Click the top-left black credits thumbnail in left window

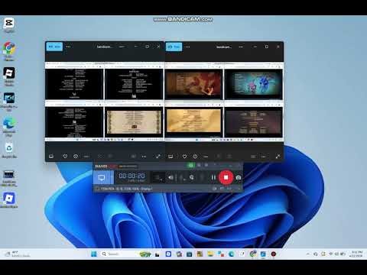74,84
